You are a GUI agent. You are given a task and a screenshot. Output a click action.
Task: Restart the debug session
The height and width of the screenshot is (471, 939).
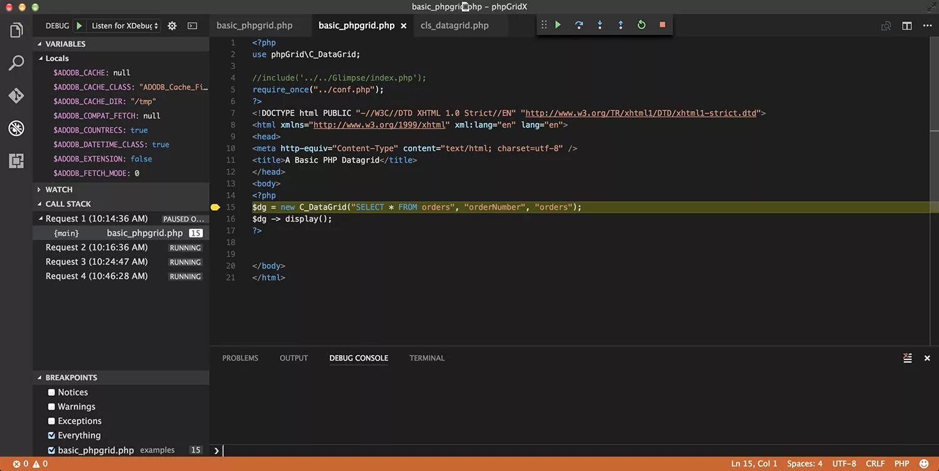(x=642, y=25)
